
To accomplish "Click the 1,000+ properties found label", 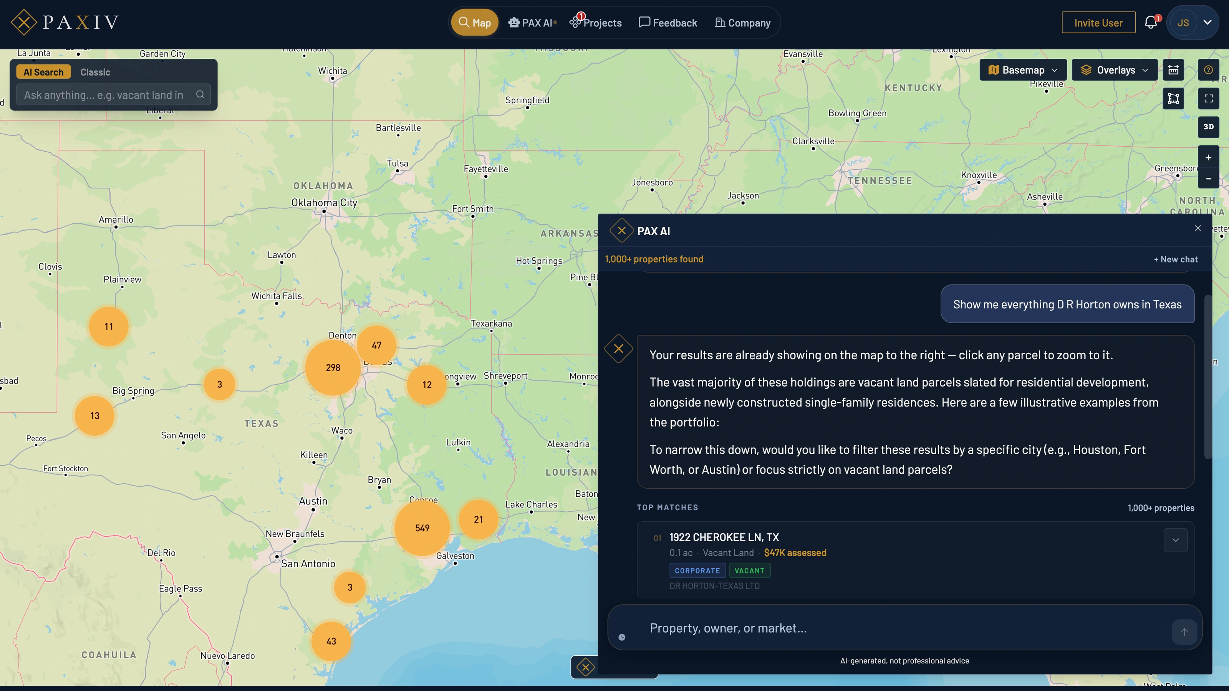I will pyautogui.click(x=654, y=259).
